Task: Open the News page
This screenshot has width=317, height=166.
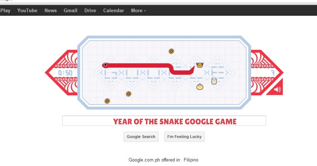Action: click(50, 11)
